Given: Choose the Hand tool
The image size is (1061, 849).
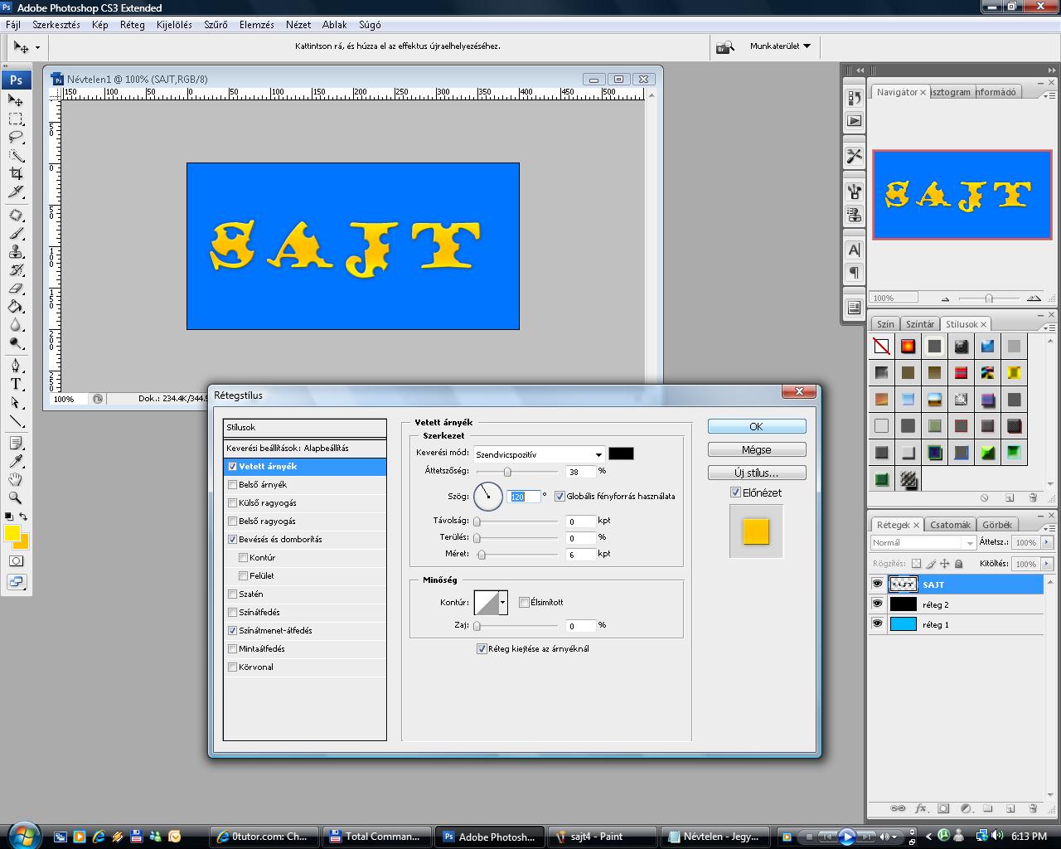Looking at the screenshot, I should coord(16,479).
